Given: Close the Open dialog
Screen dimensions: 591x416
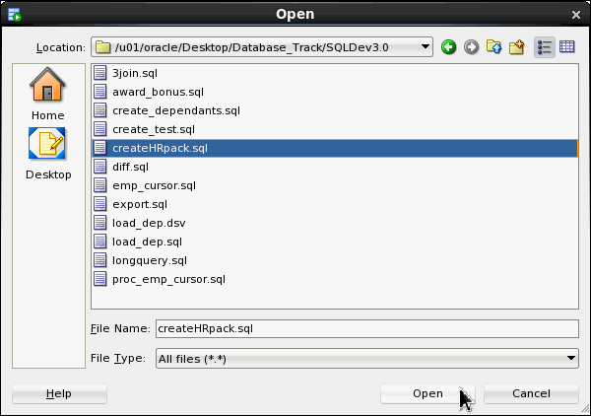Looking at the screenshot, I should tap(576, 15).
